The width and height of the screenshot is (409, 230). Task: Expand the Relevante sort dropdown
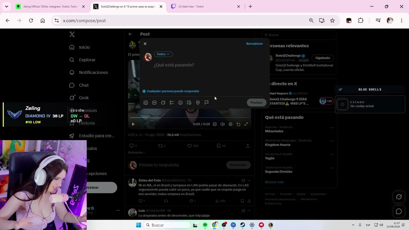pyautogui.click(x=136, y=152)
